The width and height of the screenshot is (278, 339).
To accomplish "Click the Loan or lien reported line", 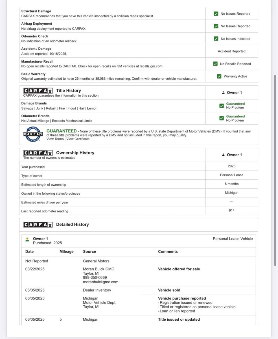I will coord(176,311).
